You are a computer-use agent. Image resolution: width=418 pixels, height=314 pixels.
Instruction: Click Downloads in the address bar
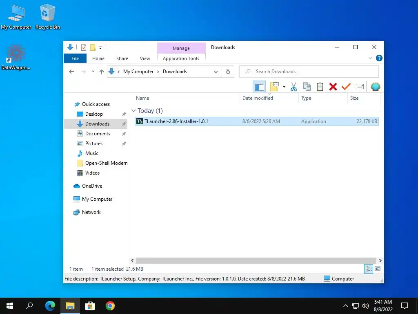[x=175, y=72]
